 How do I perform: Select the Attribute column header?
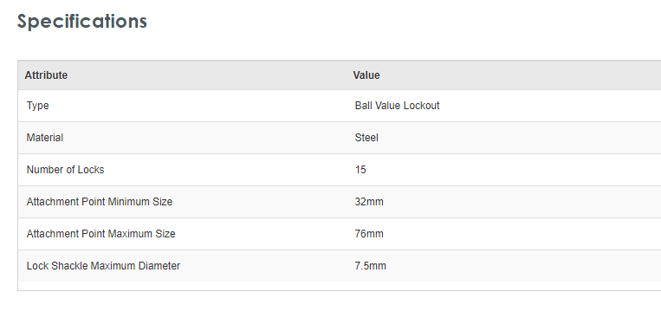point(46,75)
